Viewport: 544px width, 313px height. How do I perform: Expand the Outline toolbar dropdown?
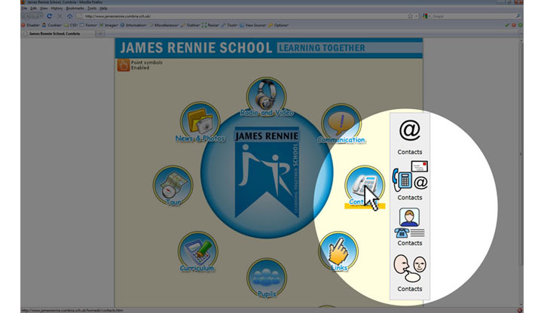coord(191,26)
